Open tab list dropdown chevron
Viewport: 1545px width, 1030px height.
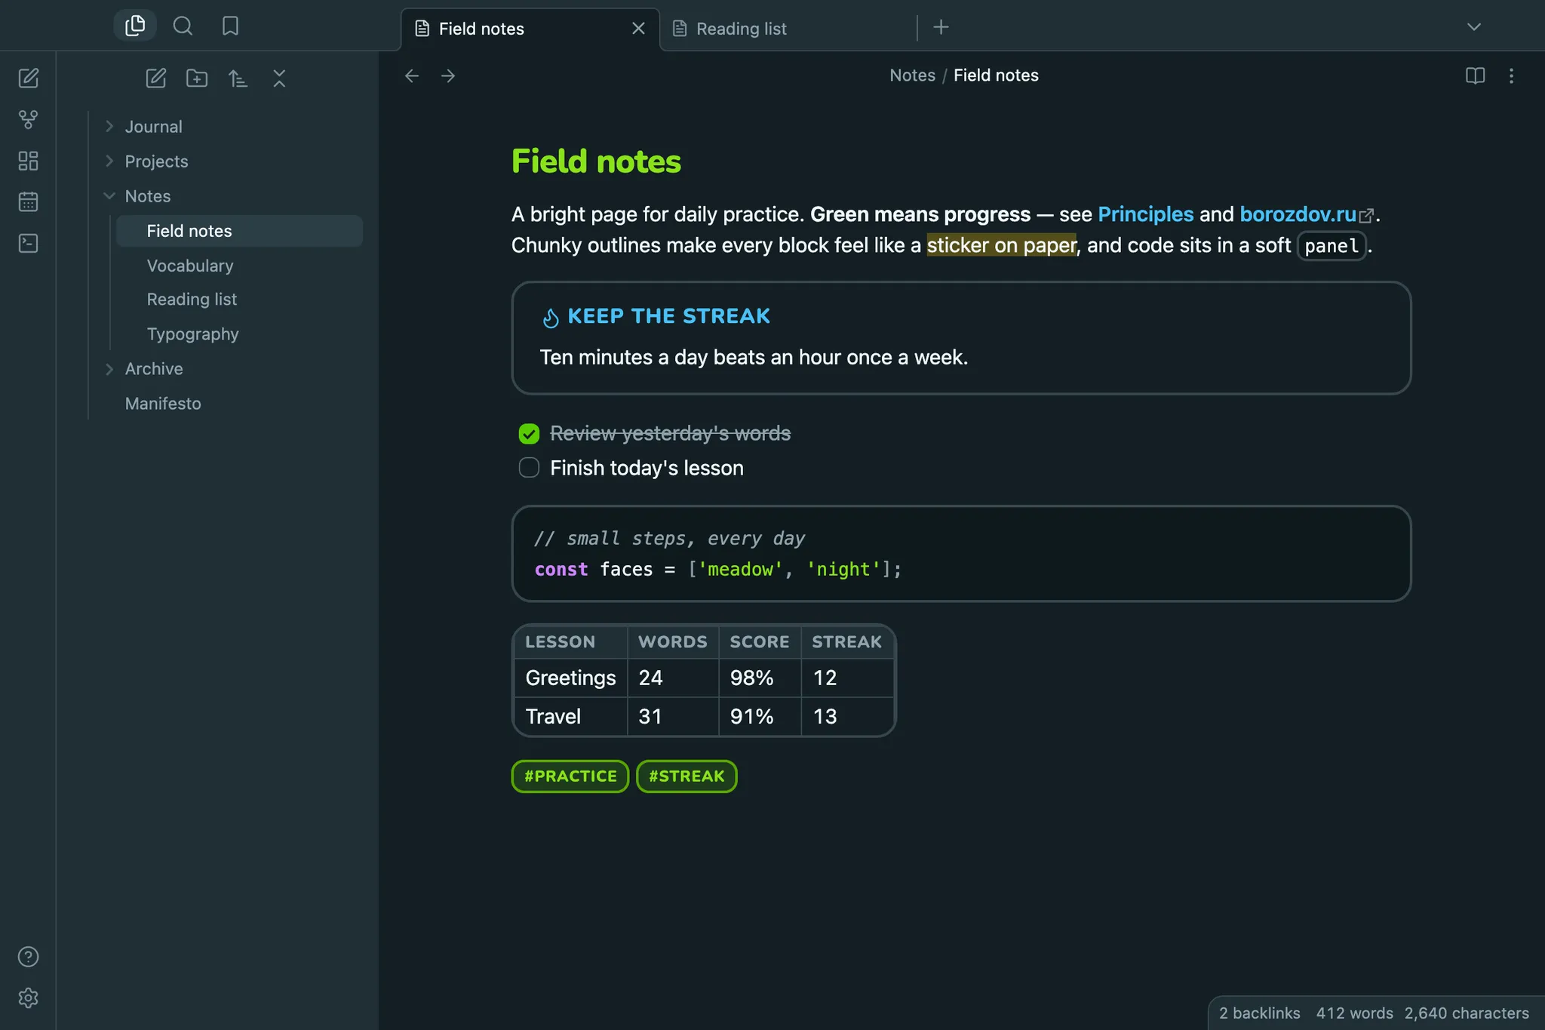(1473, 27)
